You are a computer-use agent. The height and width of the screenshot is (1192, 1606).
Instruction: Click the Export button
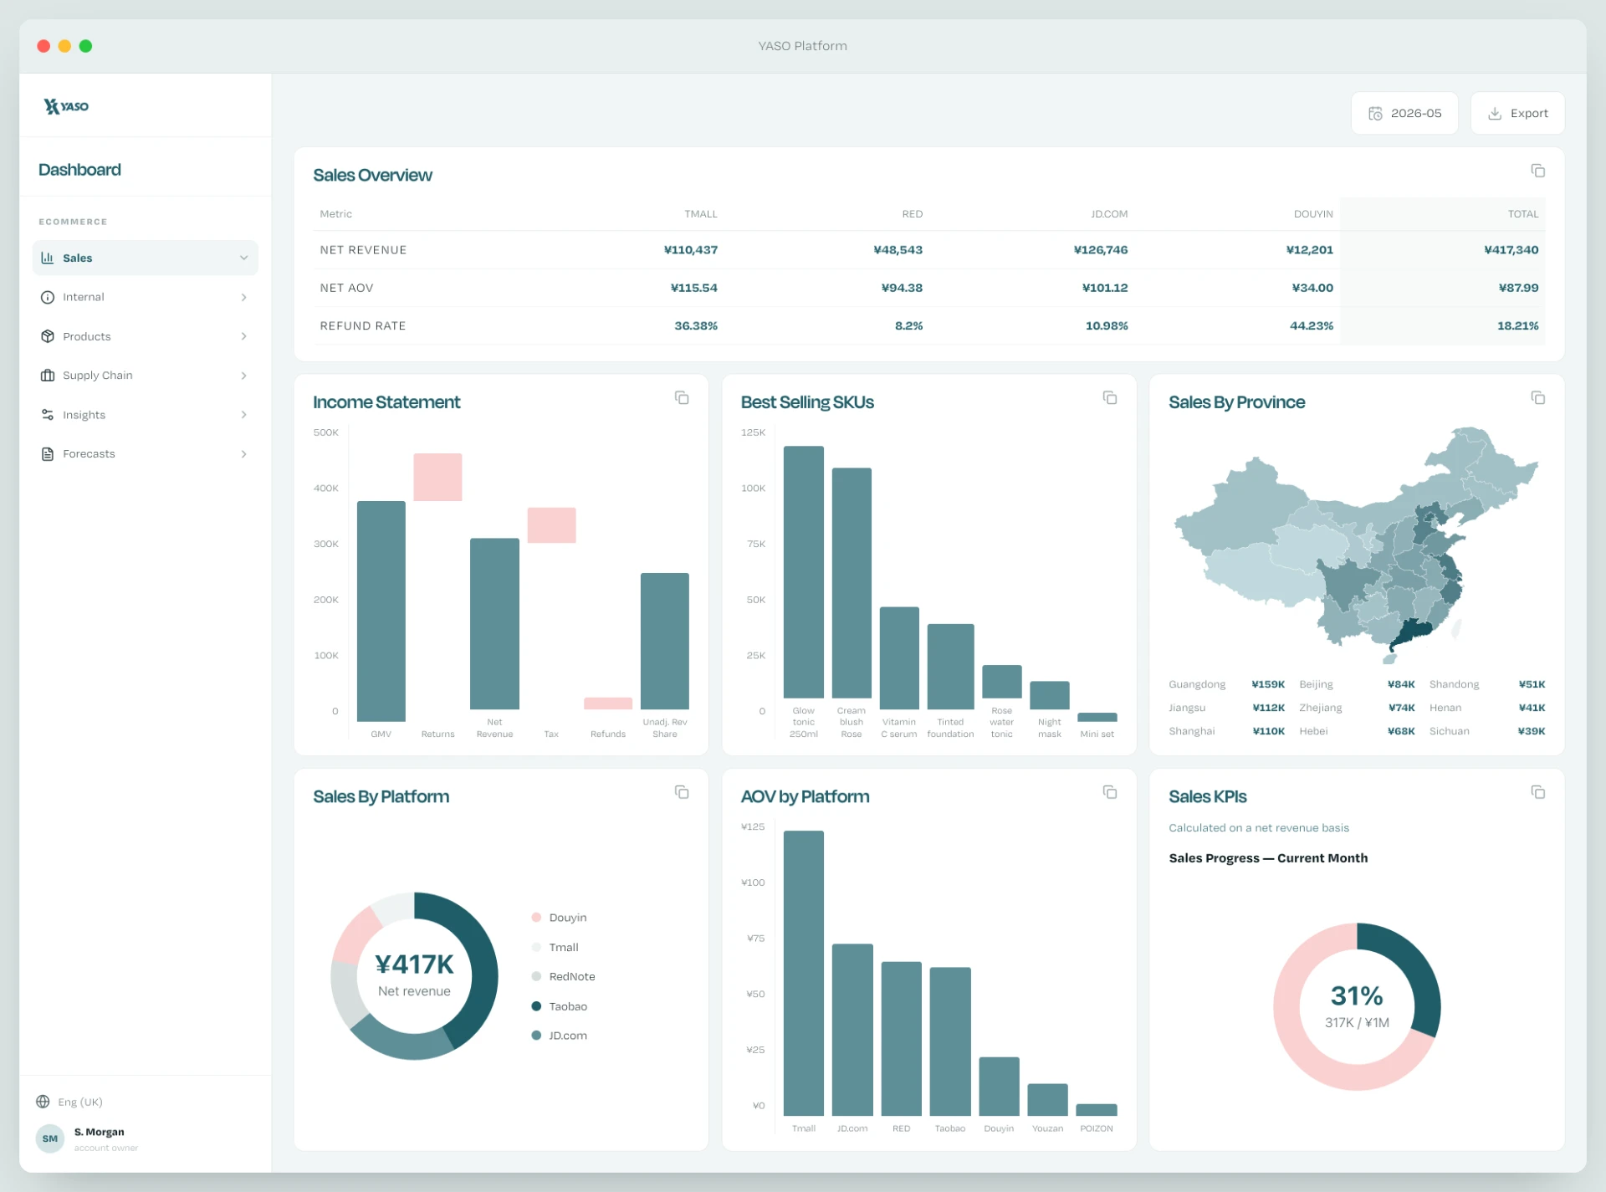(x=1517, y=113)
